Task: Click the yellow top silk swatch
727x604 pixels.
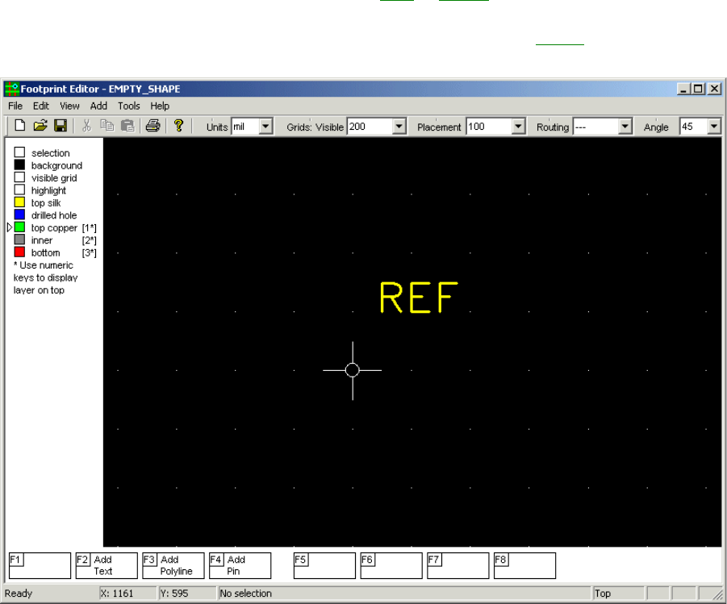Action: pyautogui.click(x=20, y=203)
